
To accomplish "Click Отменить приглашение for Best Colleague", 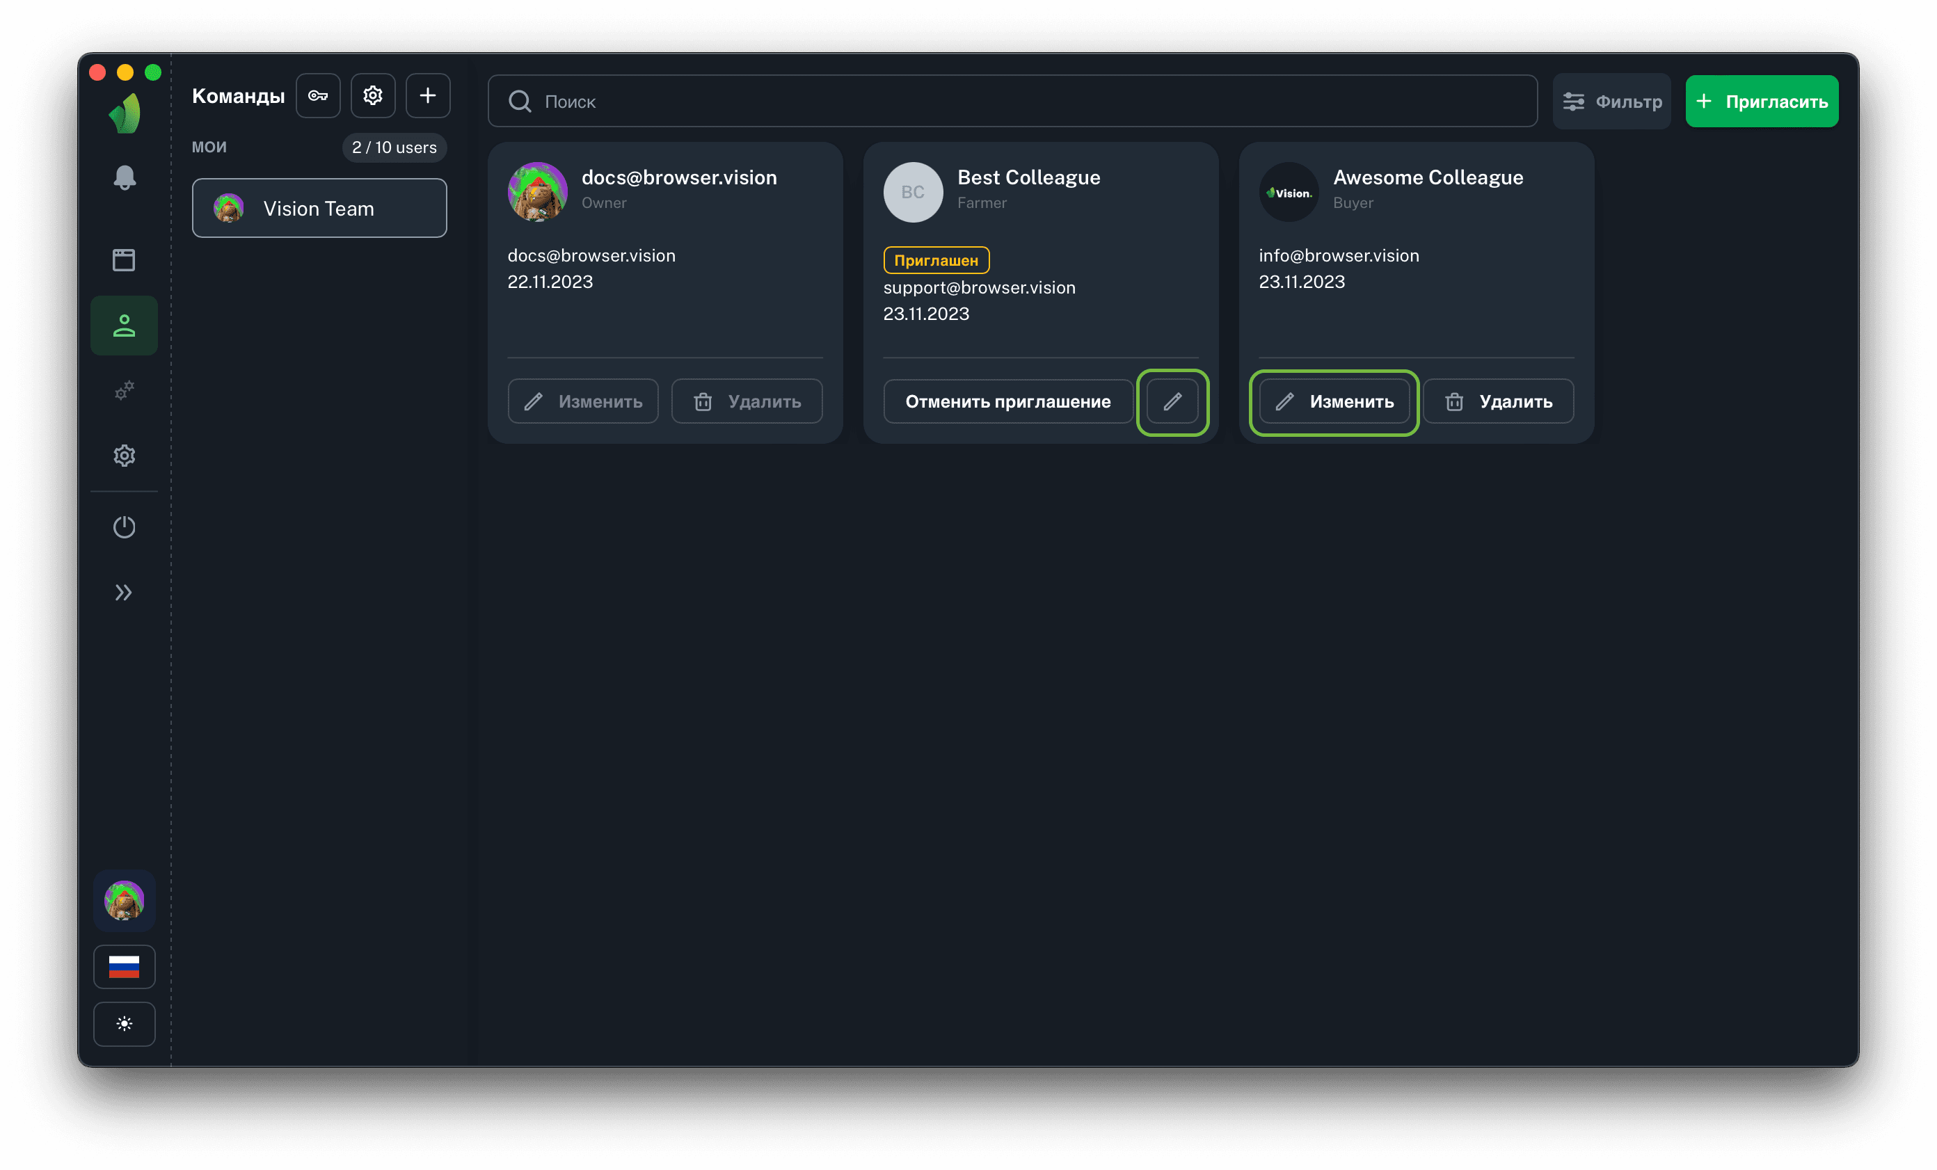I will [x=1007, y=401].
